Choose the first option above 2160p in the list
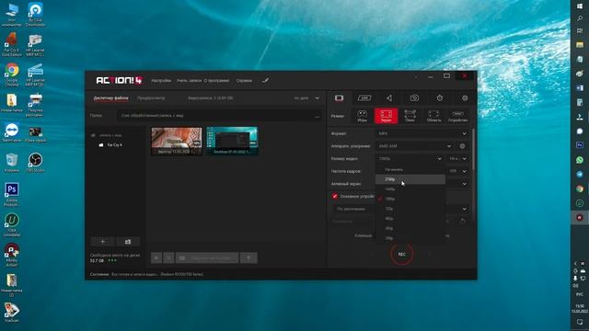589x331 pixels. click(410, 169)
